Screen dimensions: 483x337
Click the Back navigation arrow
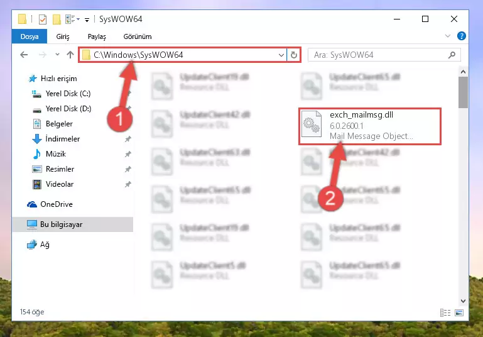click(x=24, y=55)
